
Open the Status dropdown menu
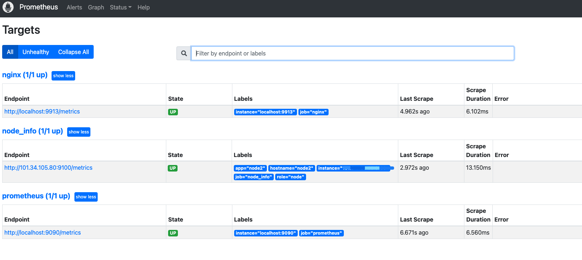click(x=121, y=7)
